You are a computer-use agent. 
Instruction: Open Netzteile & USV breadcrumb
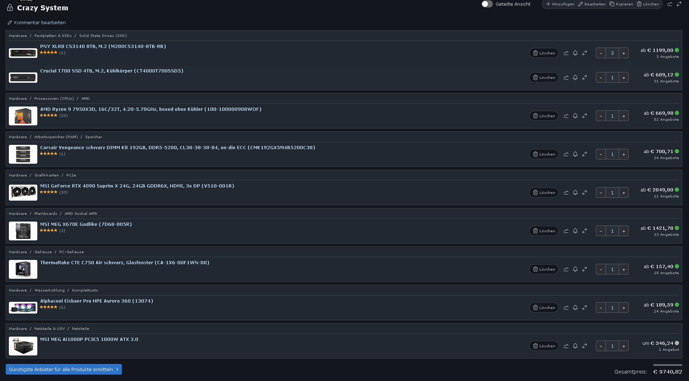click(x=49, y=328)
